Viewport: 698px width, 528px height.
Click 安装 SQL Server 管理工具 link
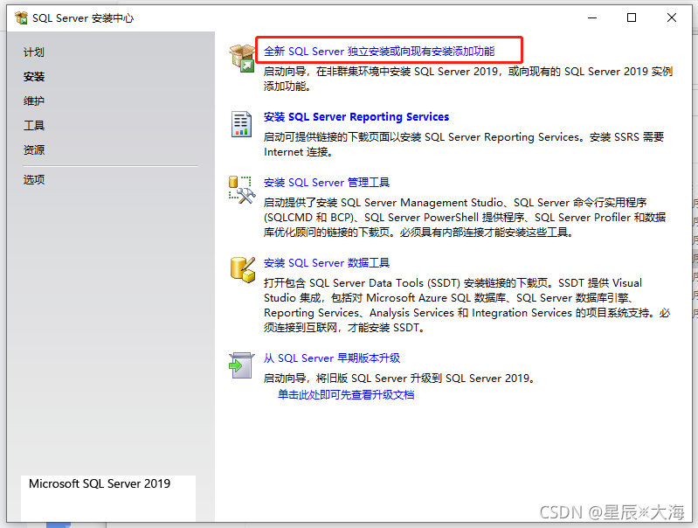327,182
